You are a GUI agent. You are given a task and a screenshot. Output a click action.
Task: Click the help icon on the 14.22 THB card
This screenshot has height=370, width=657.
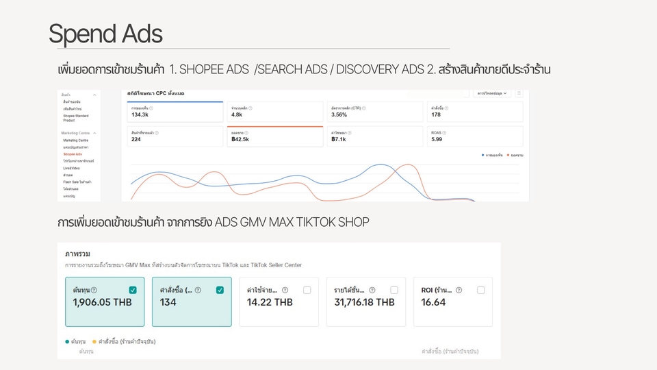point(285,290)
